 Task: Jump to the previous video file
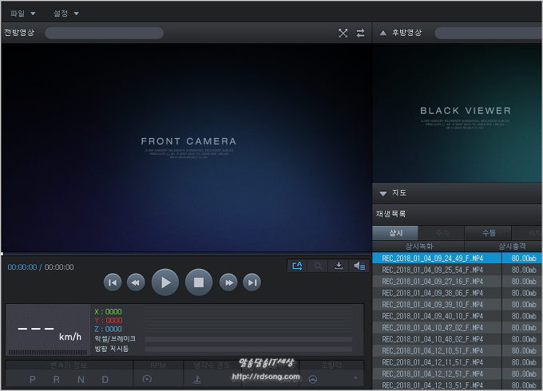(113, 282)
